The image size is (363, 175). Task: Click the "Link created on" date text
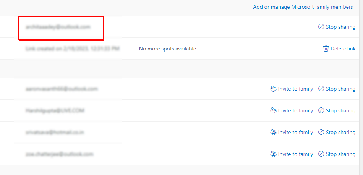tap(73, 49)
